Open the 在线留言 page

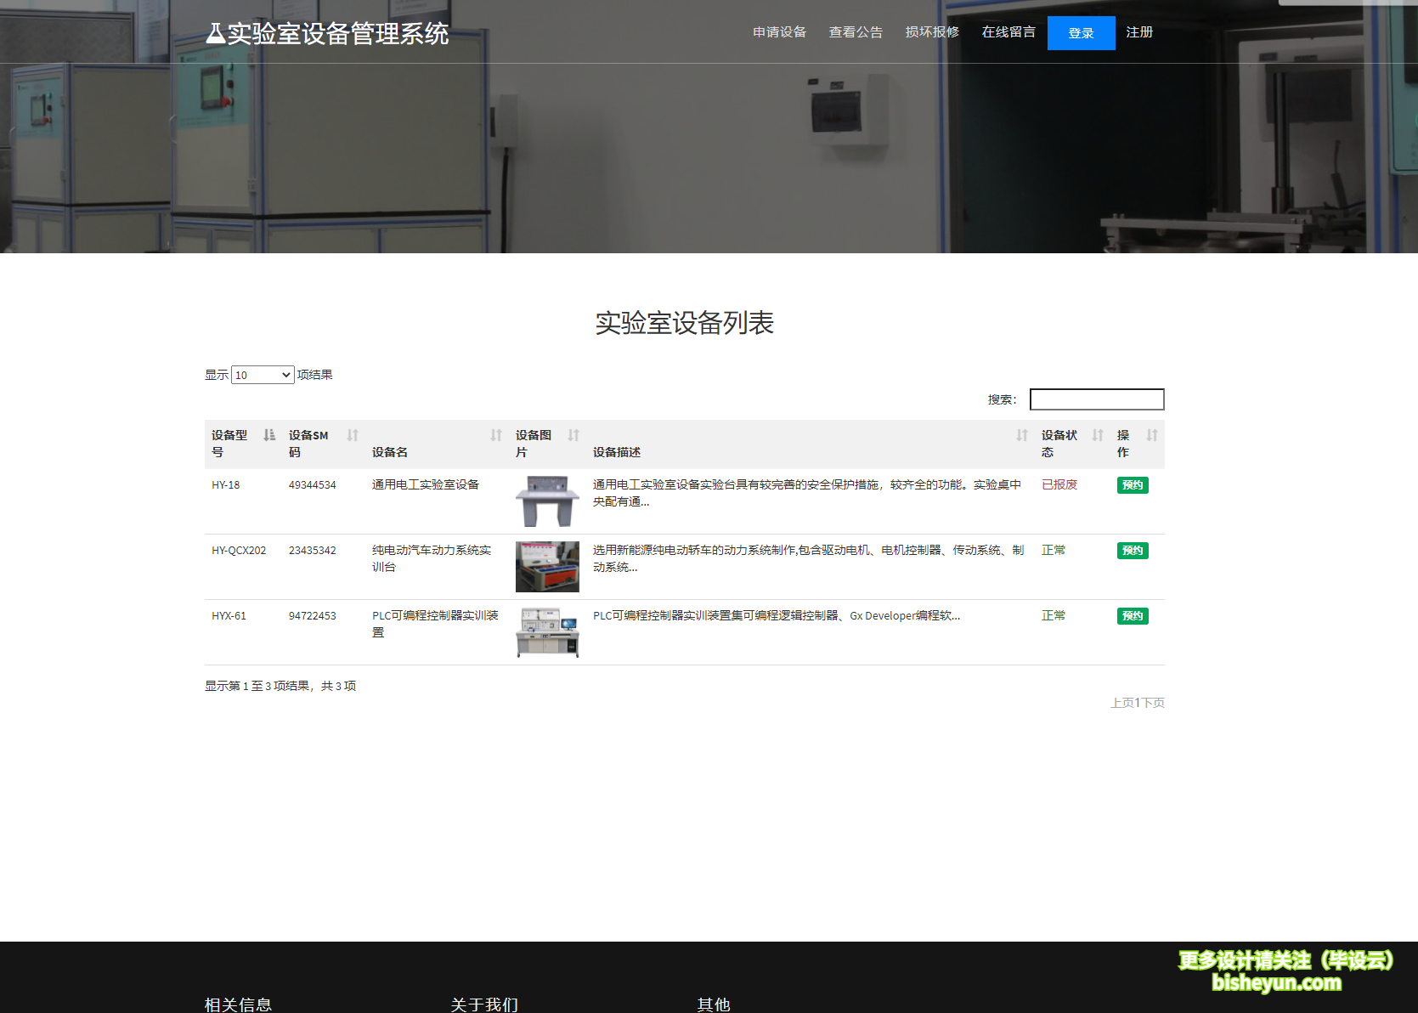[x=1008, y=32]
